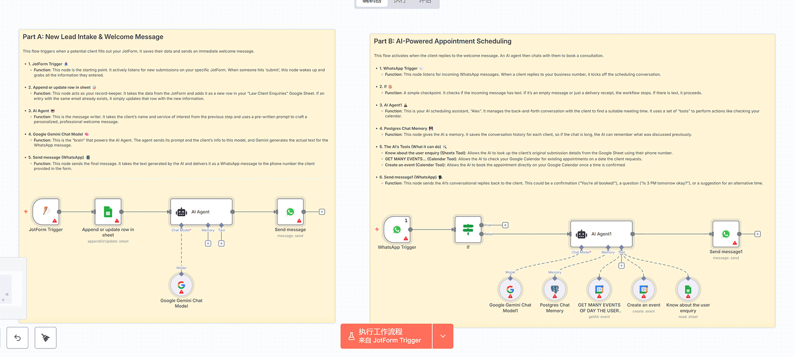794x357 pixels.
Task: Click the undo arrow button
Action: coord(17,338)
